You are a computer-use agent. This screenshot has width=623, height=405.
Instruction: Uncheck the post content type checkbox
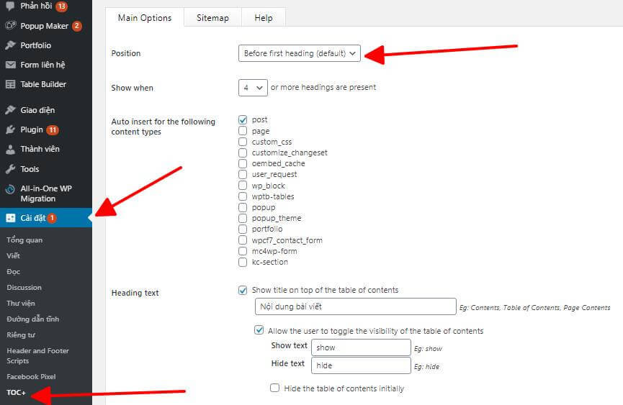pos(243,119)
